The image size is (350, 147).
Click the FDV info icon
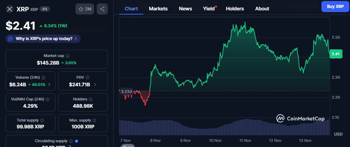point(87,78)
